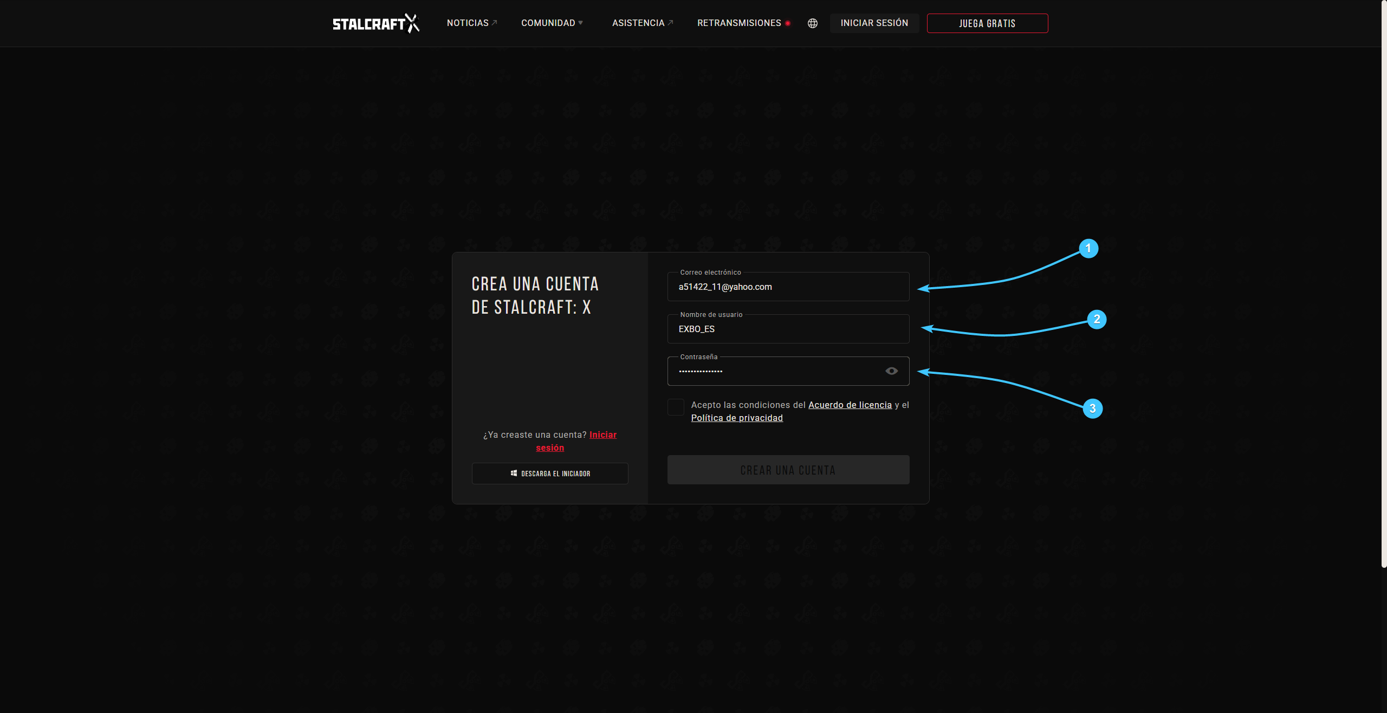Click the page vertical scrollbar
This screenshot has width=1387, height=713.
tap(1384, 284)
